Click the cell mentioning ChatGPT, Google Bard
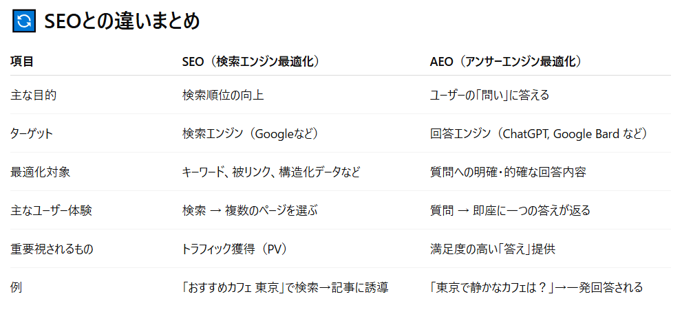 pyautogui.click(x=538, y=134)
